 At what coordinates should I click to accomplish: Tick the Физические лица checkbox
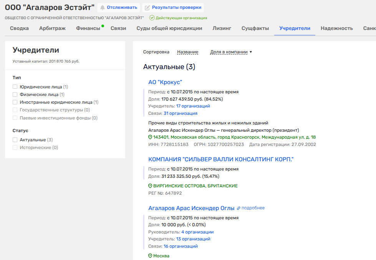click(15, 94)
